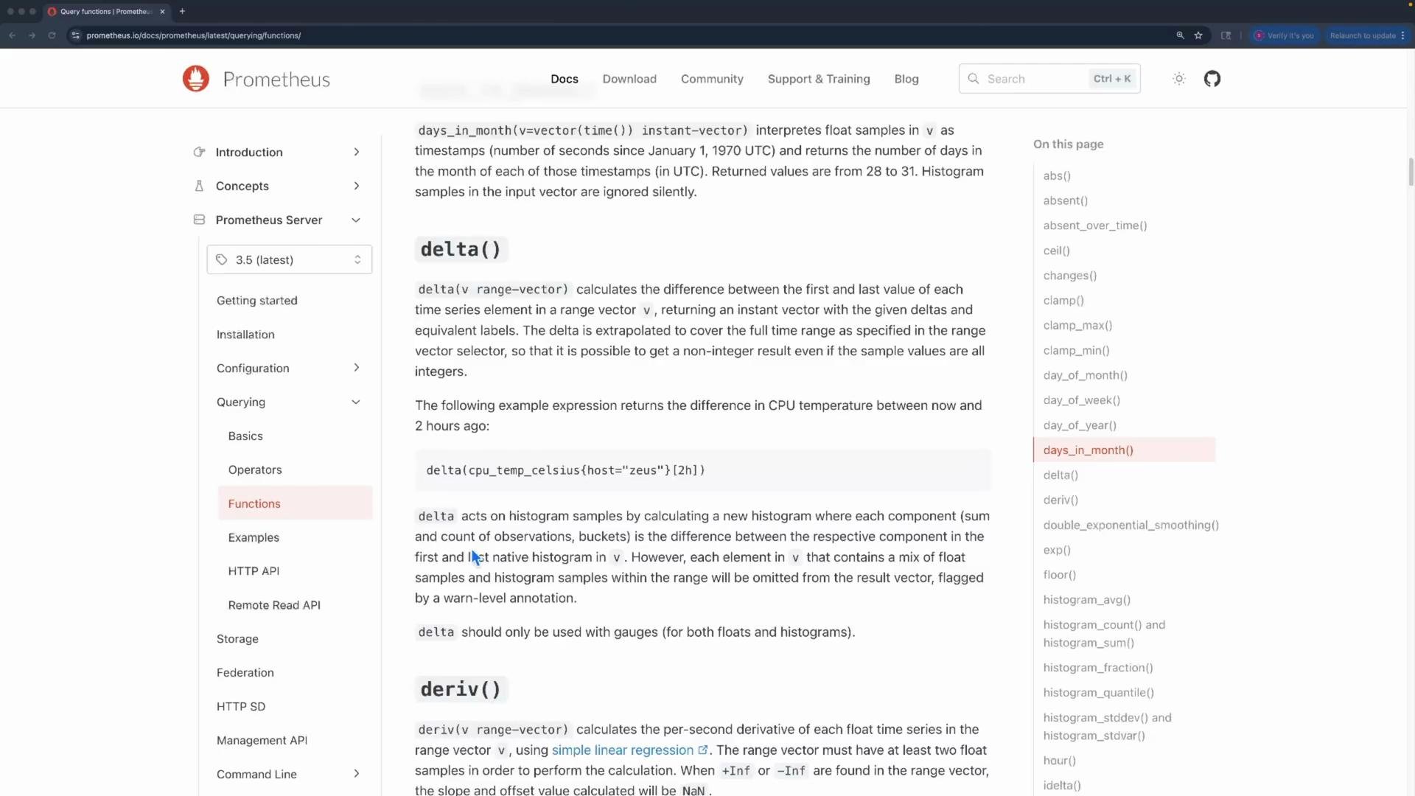Screen dimensions: 1415x796
Task: Open the GitHub repository icon
Action: tap(1212, 79)
